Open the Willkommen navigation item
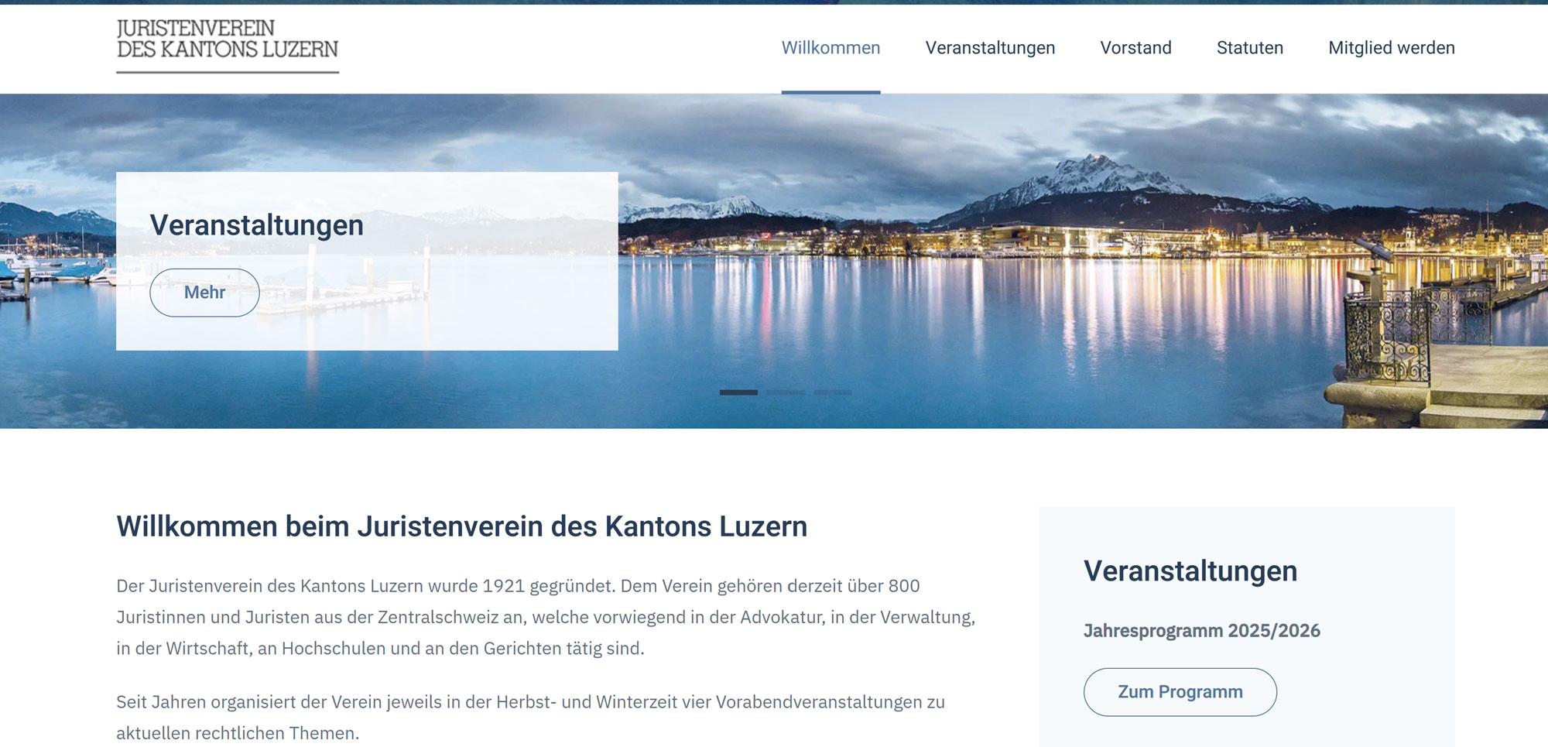The height and width of the screenshot is (747, 1548). pos(830,47)
